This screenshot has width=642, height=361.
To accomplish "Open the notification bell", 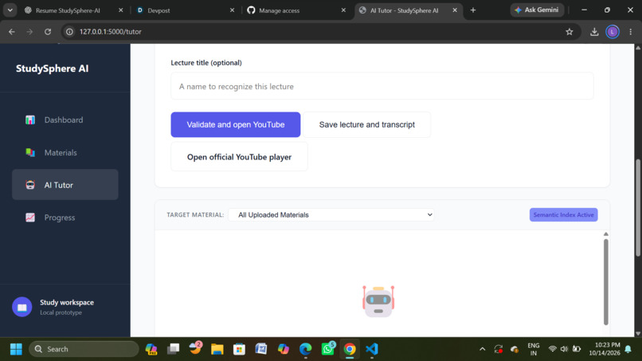I will [x=628, y=349].
